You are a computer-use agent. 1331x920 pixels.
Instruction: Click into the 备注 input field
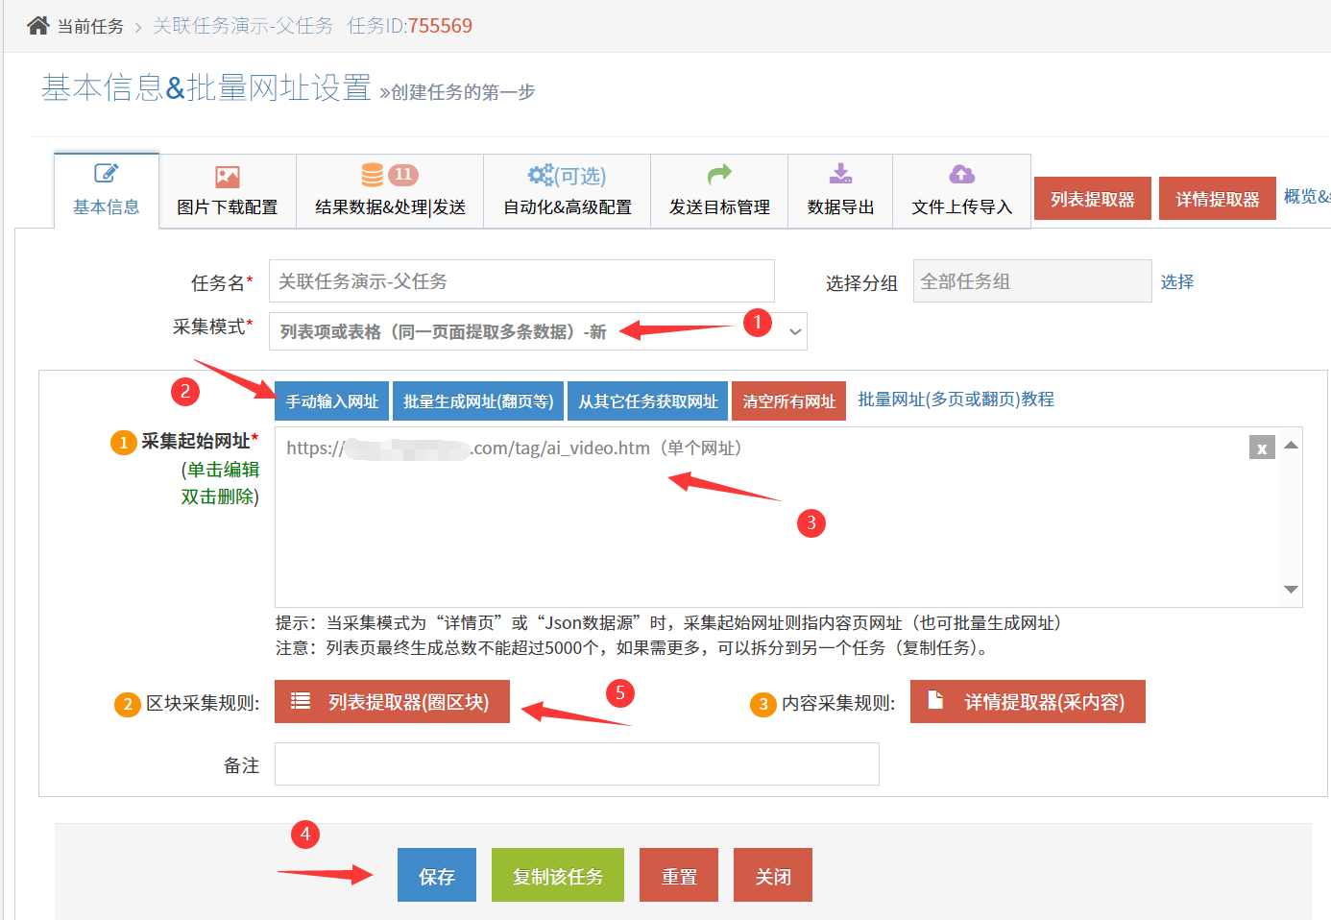(576, 764)
